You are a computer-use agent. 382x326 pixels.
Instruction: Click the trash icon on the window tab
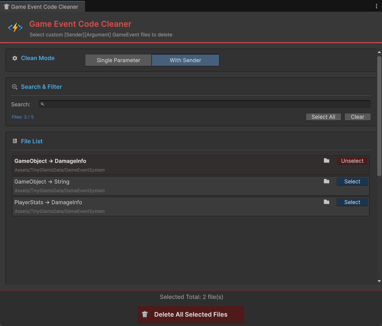pos(6,6)
